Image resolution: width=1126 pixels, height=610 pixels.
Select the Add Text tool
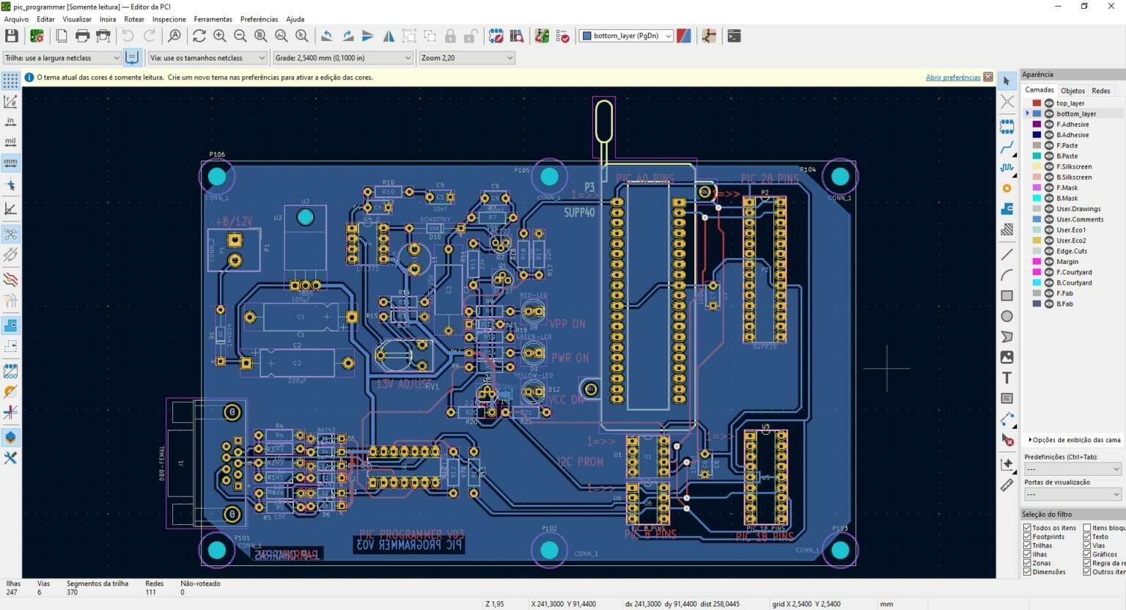(x=1007, y=378)
